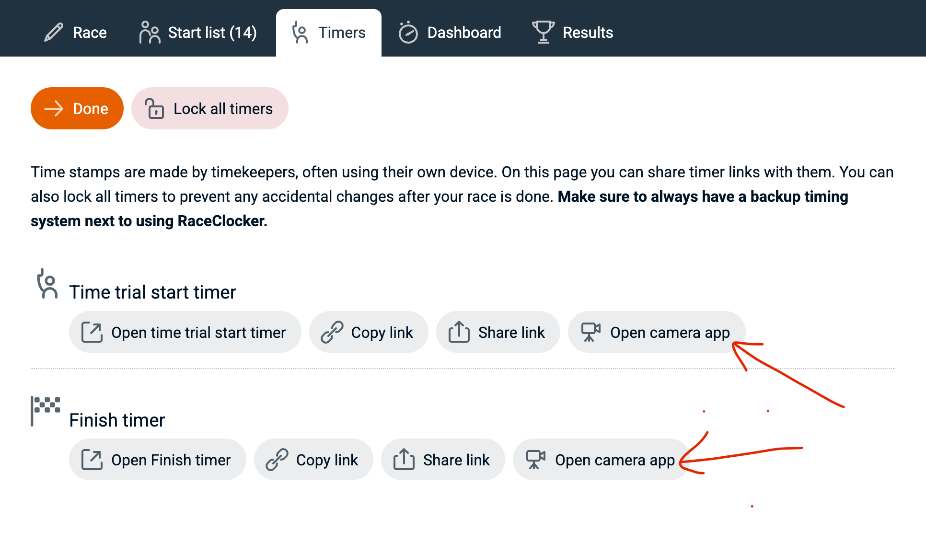
Task: Click the waving person start timer icon
Action: click(47, 284)
